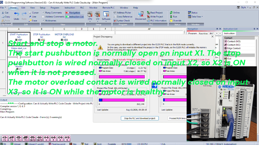This screenshot has height=145, width=259.
Task: Click the Integer(2 words) status bar entry
Action: point(35,144)
